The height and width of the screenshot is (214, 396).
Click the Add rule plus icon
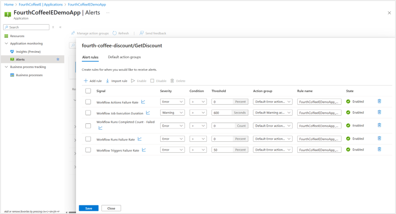click(86, 81)
